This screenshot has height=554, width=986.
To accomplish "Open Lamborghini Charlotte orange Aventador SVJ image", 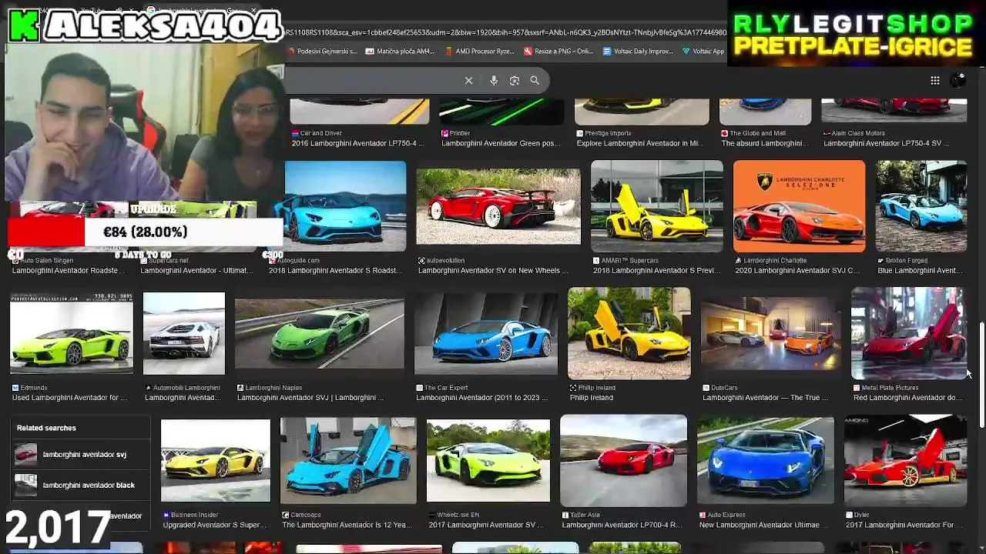I will 799,206.
